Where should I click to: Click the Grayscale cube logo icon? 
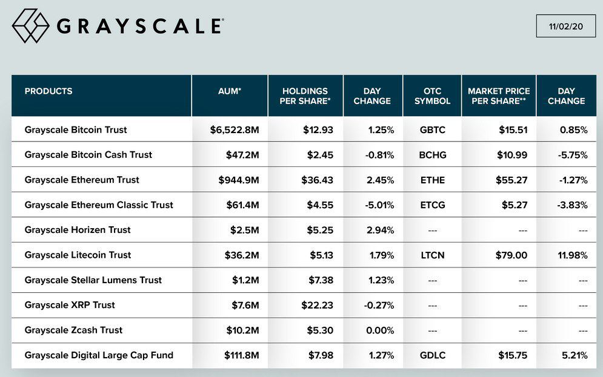(30, 25)
